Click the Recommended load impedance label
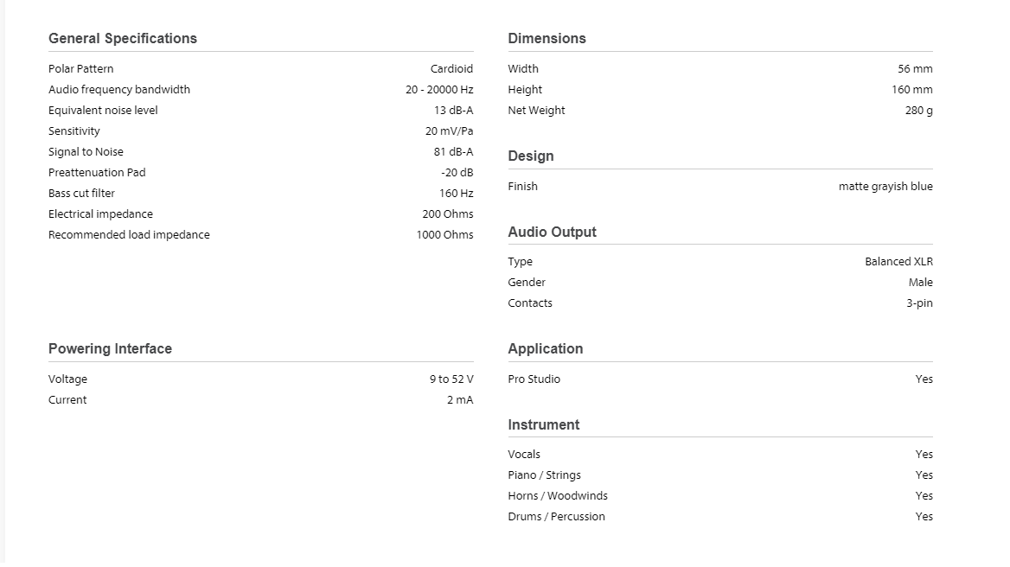The height and width of the screenshot is (567, 1010). pos(129,235)
